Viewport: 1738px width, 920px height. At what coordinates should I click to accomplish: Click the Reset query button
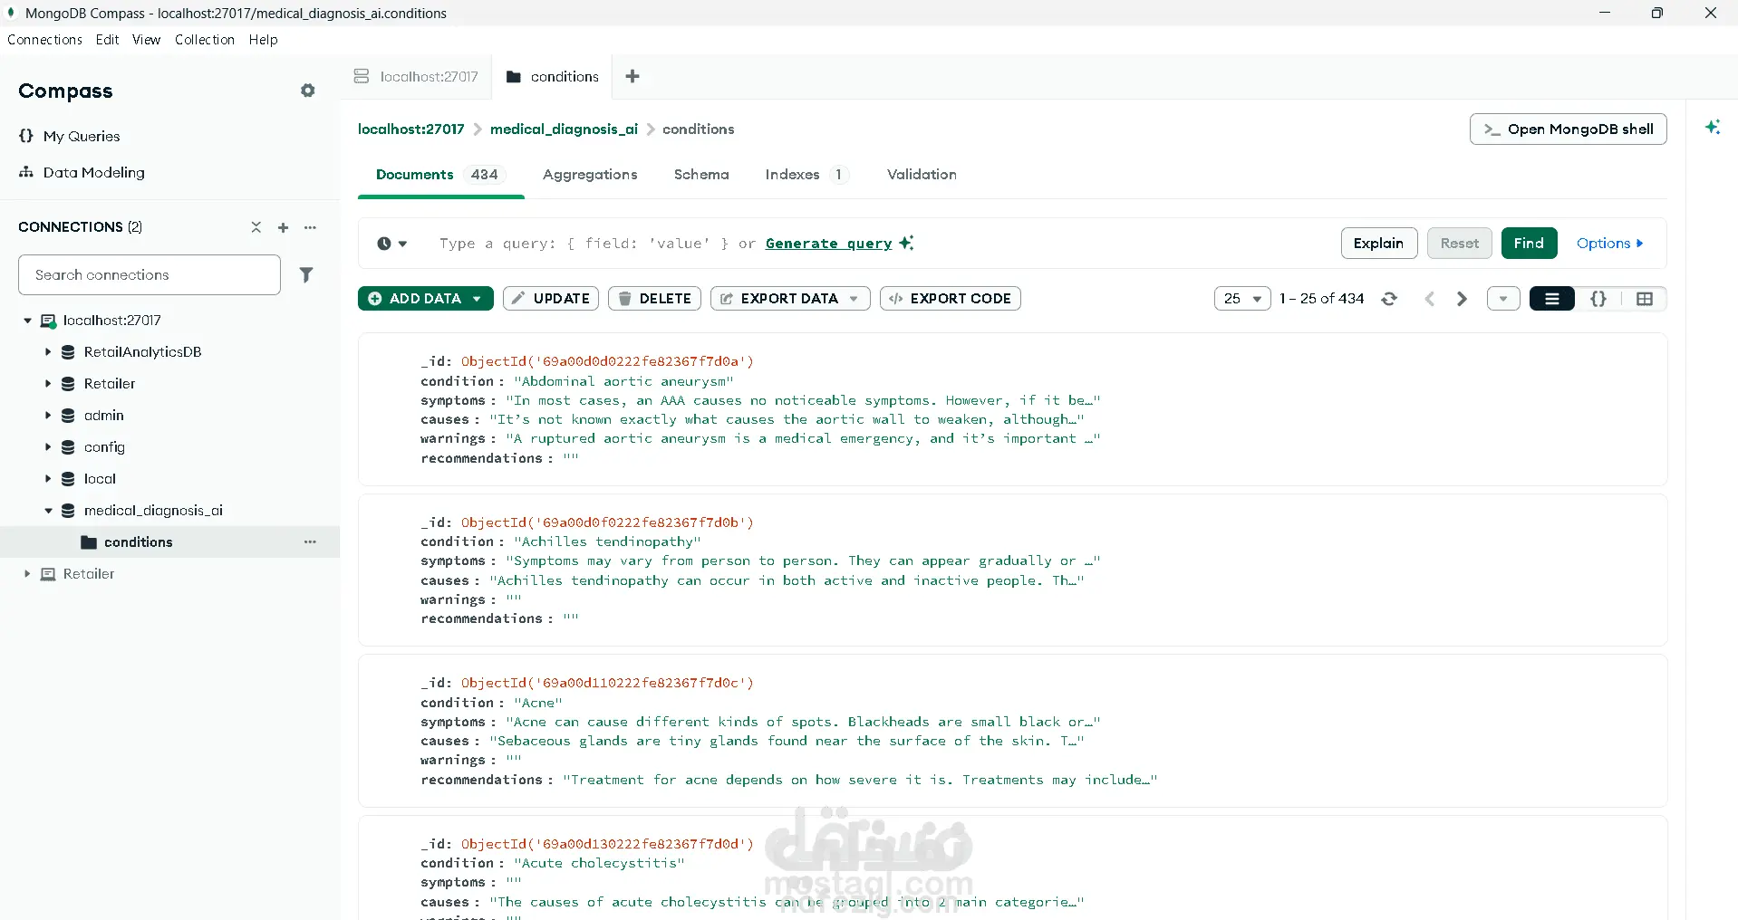1459,244
